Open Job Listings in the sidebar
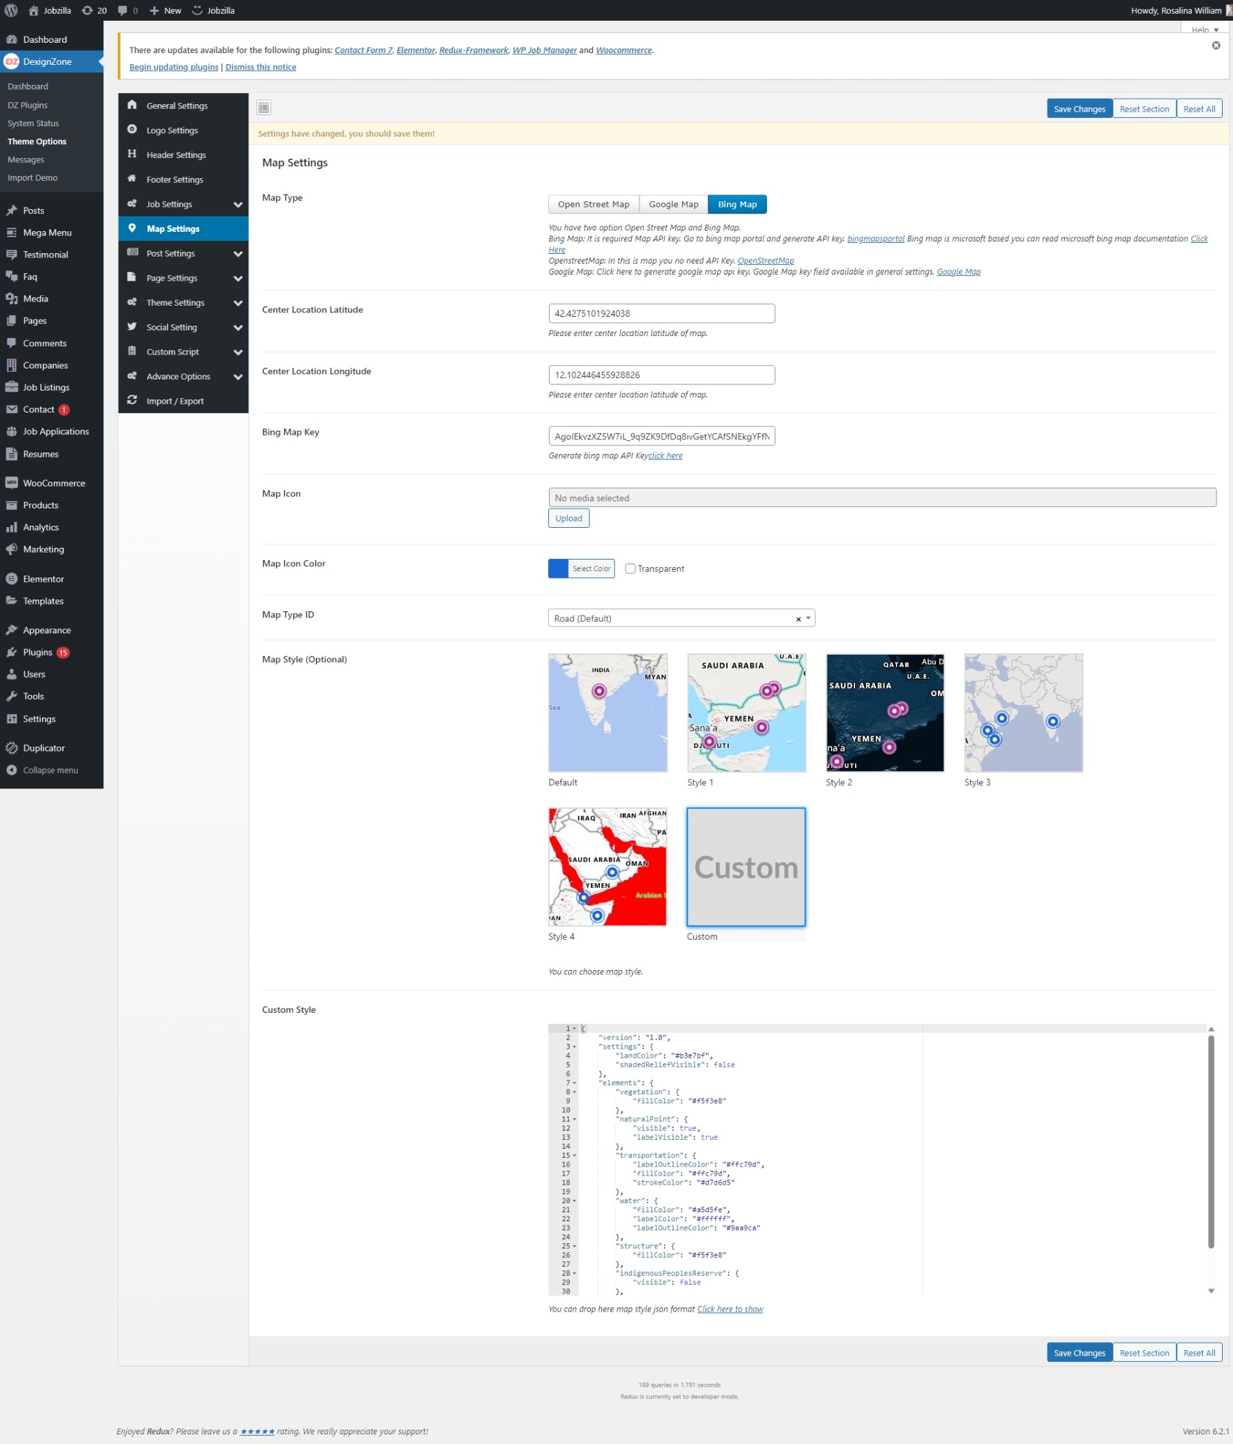1233x1444 pixels. pyautogui.click(x=46, y=387)
